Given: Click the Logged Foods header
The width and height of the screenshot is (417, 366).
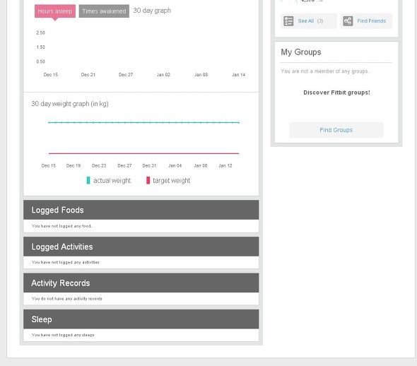Looking at the screenshot, I should [x=141, y=210].
